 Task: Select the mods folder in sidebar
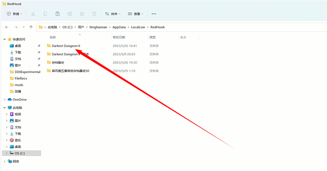point(19,85)
